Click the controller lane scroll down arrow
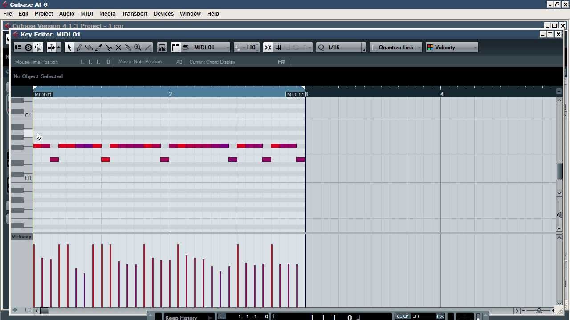The height and width of the screenshot is (320, 570). click(x=559, y=303)
